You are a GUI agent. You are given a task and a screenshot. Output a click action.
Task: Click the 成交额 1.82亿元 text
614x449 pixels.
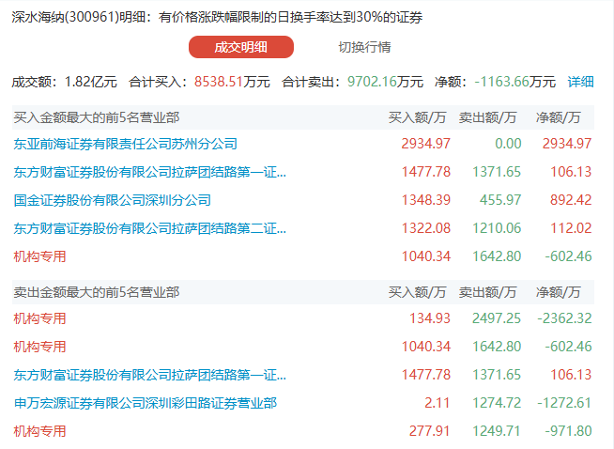[64, 82]
